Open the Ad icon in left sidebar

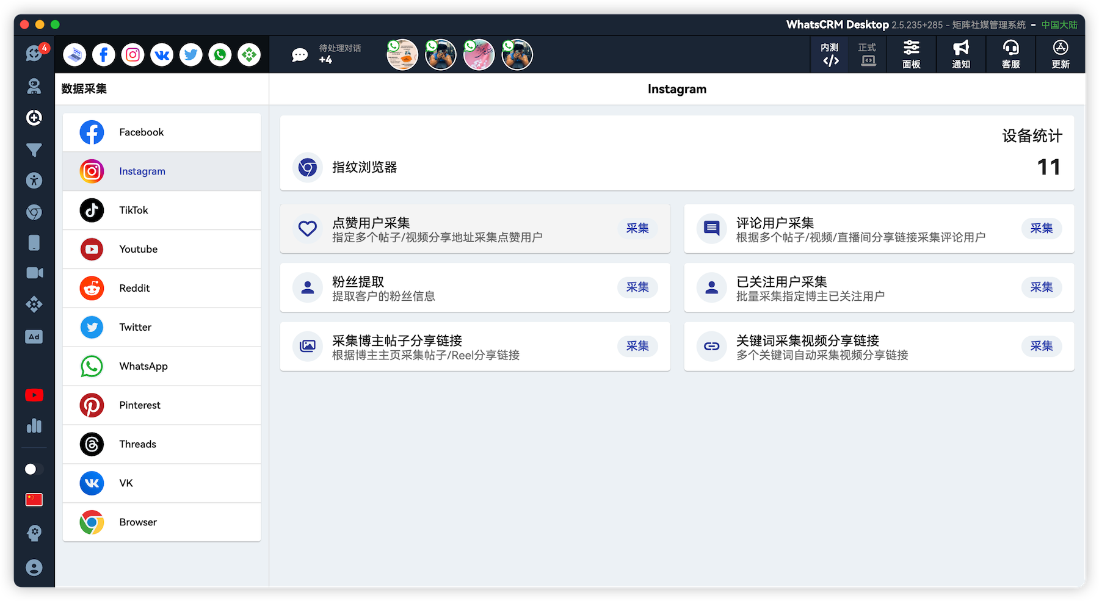coord(34,337)
